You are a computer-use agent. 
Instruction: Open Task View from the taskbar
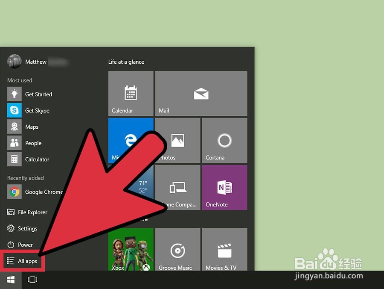coord(32,280)
